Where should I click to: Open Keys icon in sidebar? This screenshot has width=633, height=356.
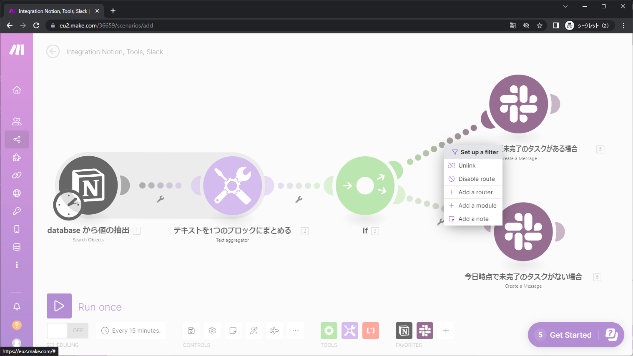pos(17,211)
